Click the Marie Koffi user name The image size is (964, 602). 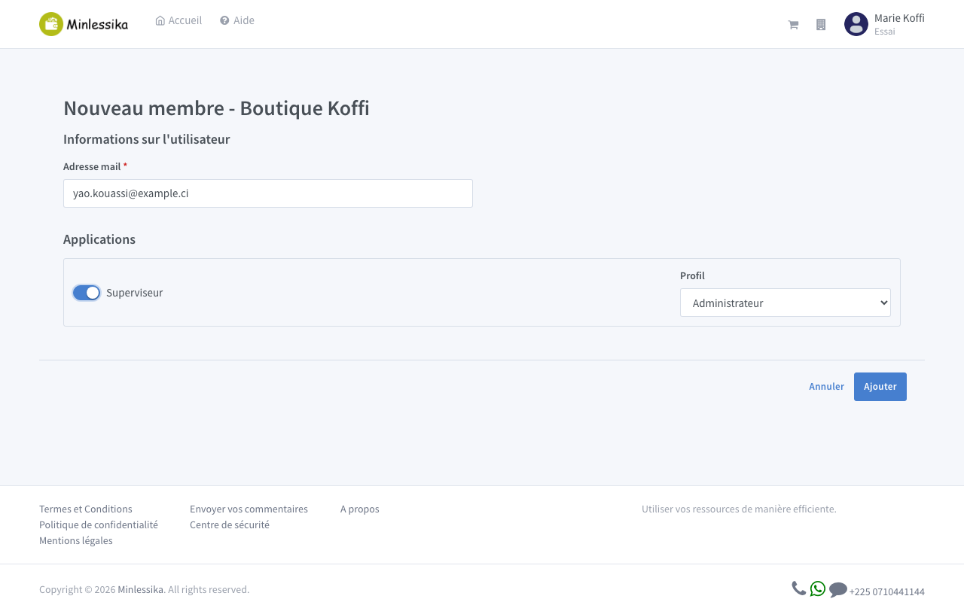pyautogui.click(x=899, y=18)
